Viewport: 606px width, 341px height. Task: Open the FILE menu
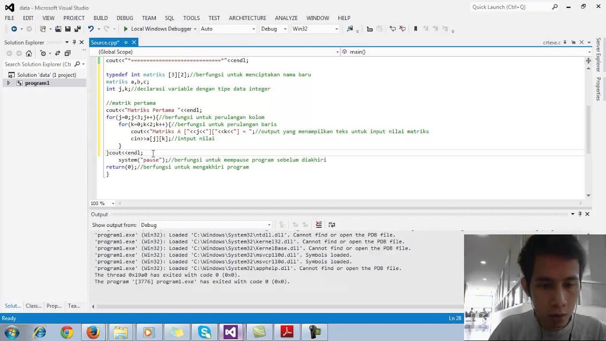[9, 18]
